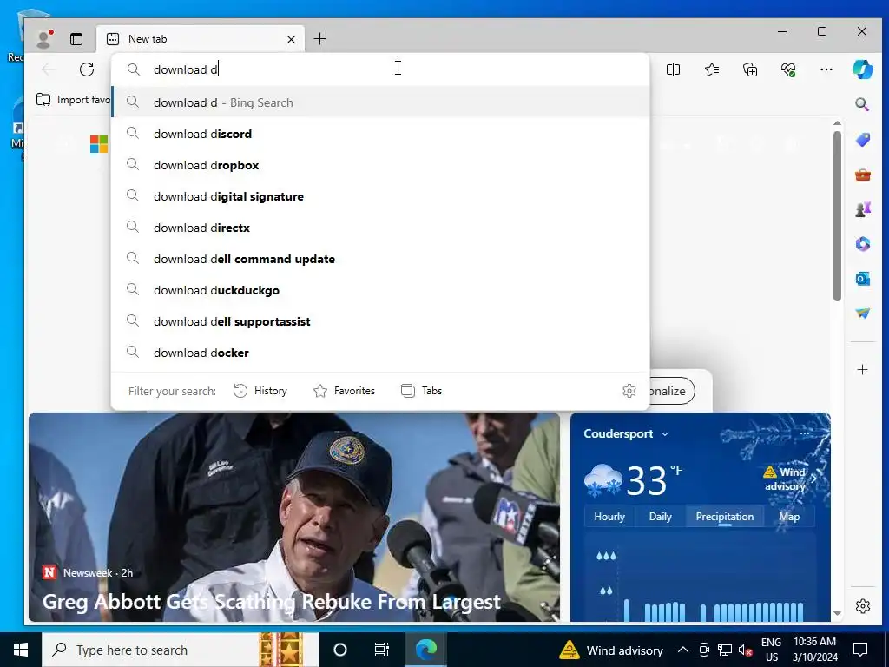Select 'download duckduckgo' suggestion
This screenshot has height=667, width=889.
[x=380, y=290]
